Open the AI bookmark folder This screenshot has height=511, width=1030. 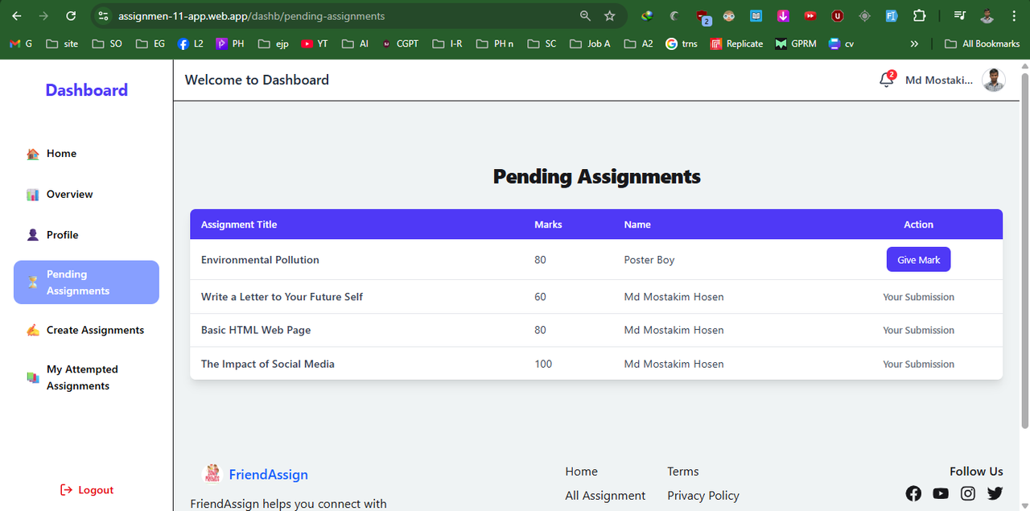[x=355, y=43]
